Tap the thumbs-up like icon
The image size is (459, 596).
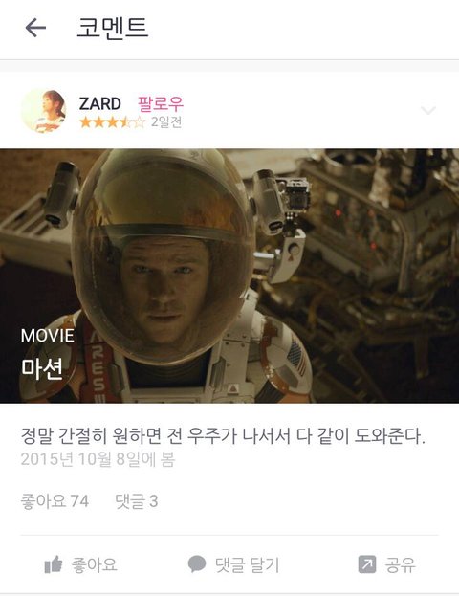tap(54, 564)
